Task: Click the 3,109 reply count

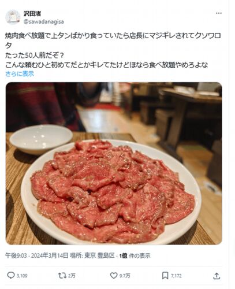Action: (22, 276)
